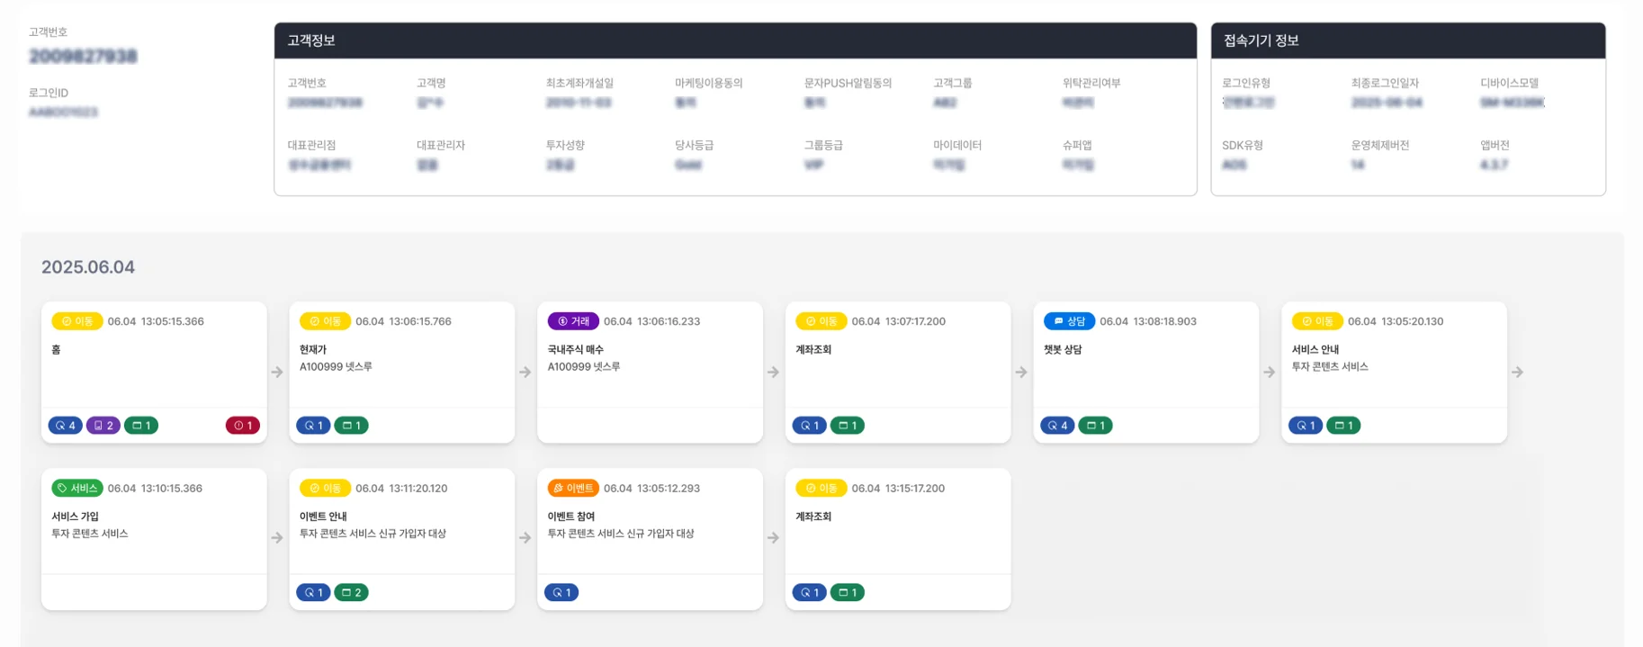Click the blue 상담 tag on 챗봇 상담

tap(1069, 321)
